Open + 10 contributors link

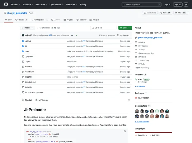tap(142, 122)
